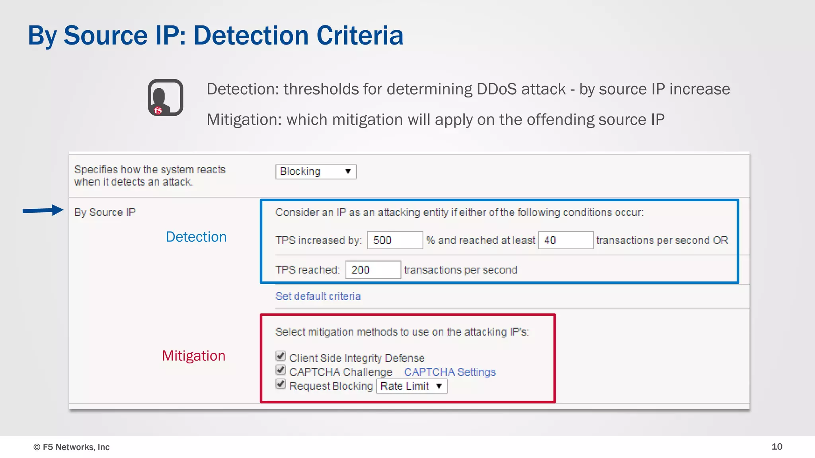Viewport: 815px width, 458px height.
Task: Click the '© F5 Networks, Inc' footer text
Action: 71,447
